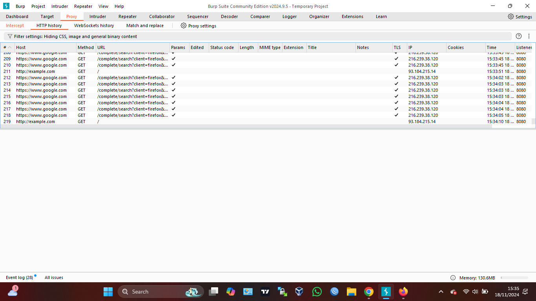Open the Match and replace sub-tab
Image resolution: width=536 pixels, height=301 pixels.
[x=145, y=25]
